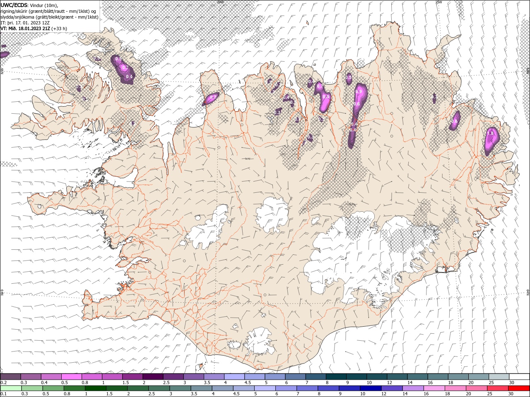Pick the pink 18 swatch in bottom scale

pos(455,388)
